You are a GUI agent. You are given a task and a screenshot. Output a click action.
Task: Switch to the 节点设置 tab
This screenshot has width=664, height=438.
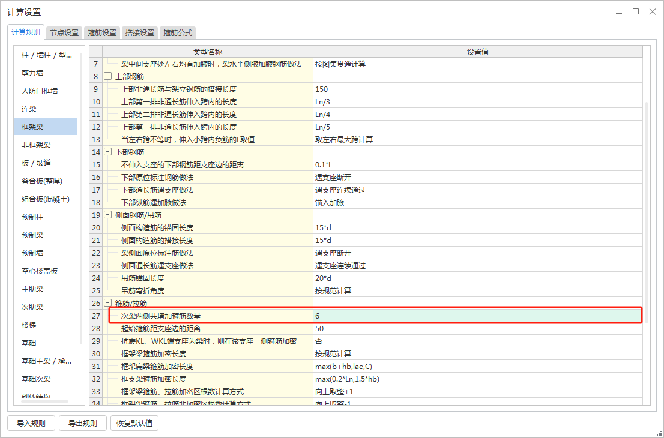pos(64,32)
